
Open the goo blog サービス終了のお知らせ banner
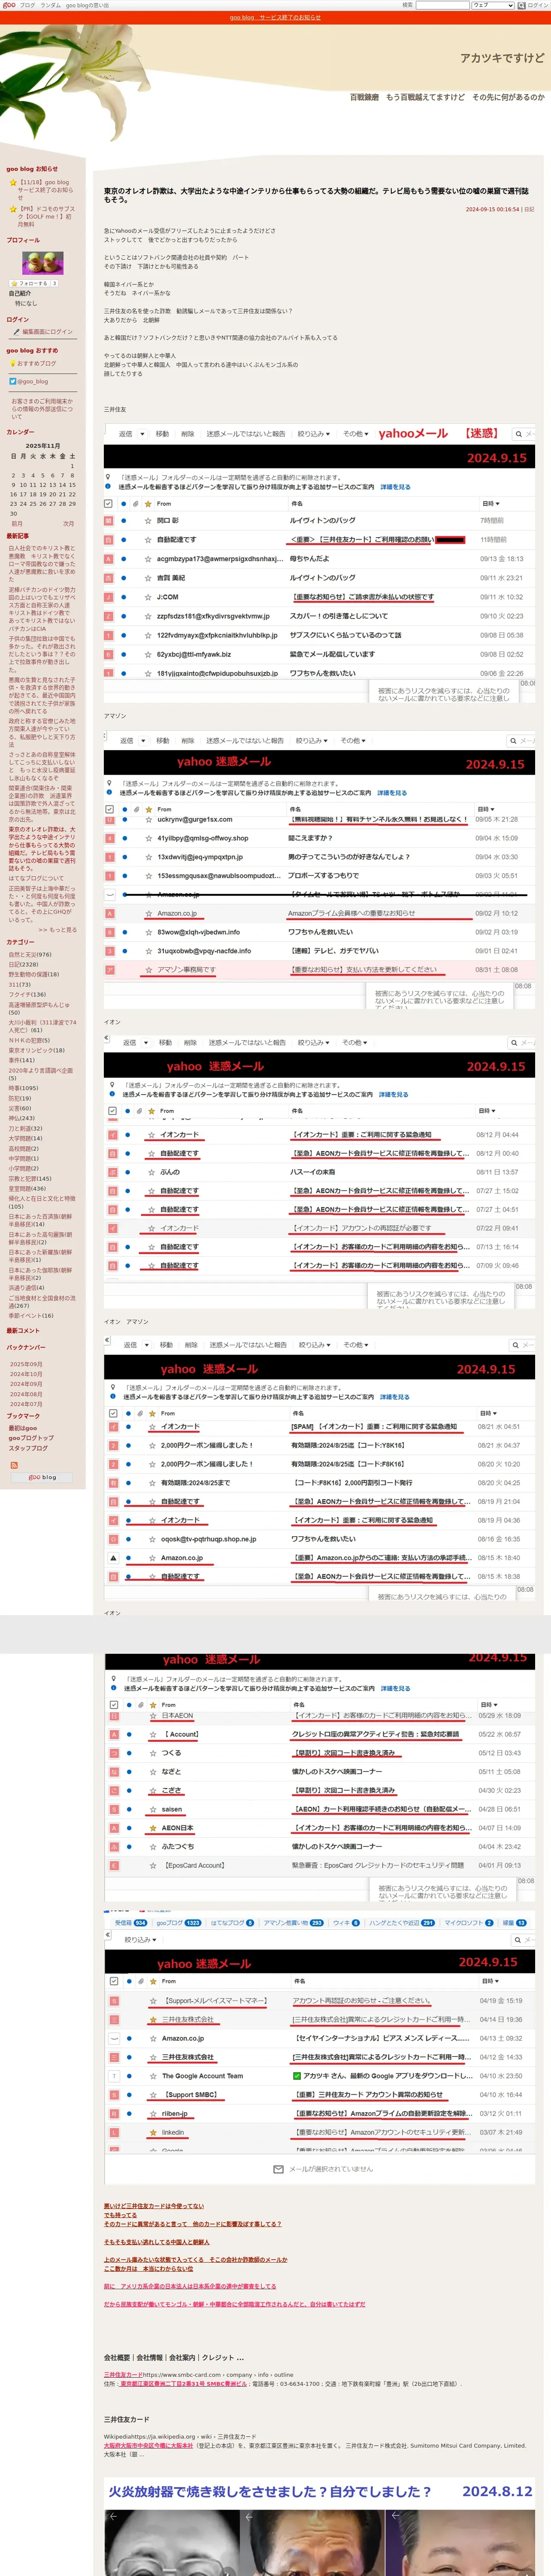point(275,17)
